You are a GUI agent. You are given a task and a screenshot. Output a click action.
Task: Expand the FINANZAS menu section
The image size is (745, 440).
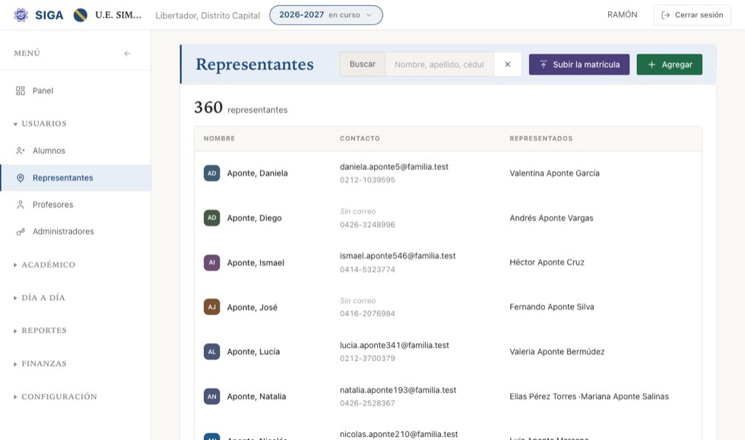[40, 364]
